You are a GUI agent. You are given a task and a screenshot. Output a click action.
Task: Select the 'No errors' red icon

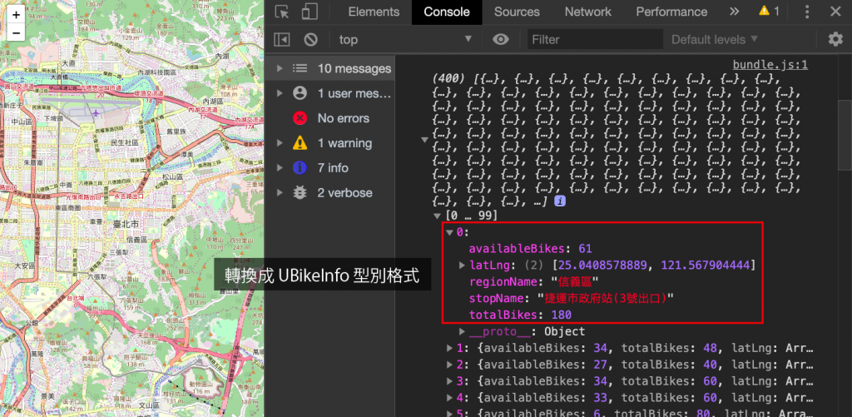[x=300, y=118]
